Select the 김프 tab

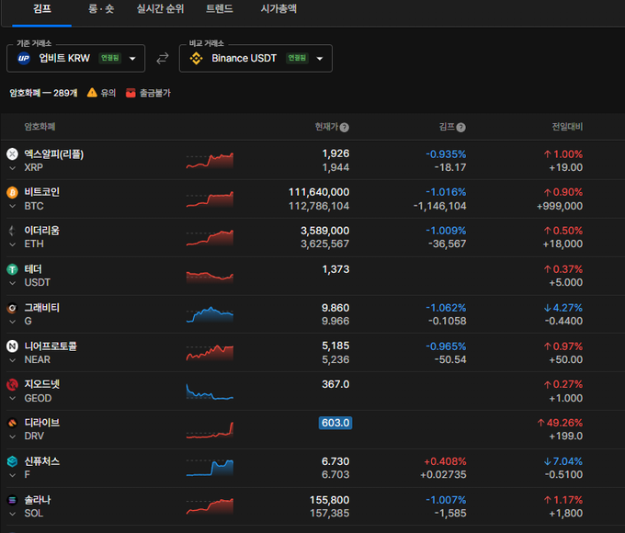(x=42, y=9)
